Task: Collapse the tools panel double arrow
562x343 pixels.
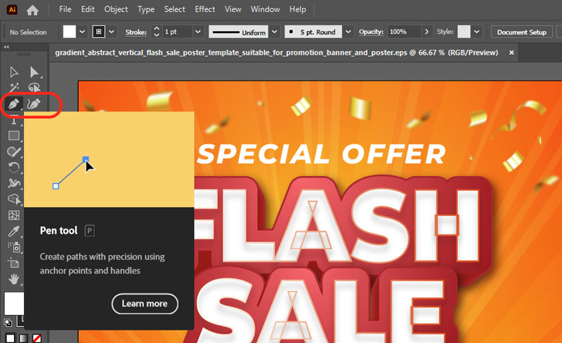Action: (x=6, y=47)
